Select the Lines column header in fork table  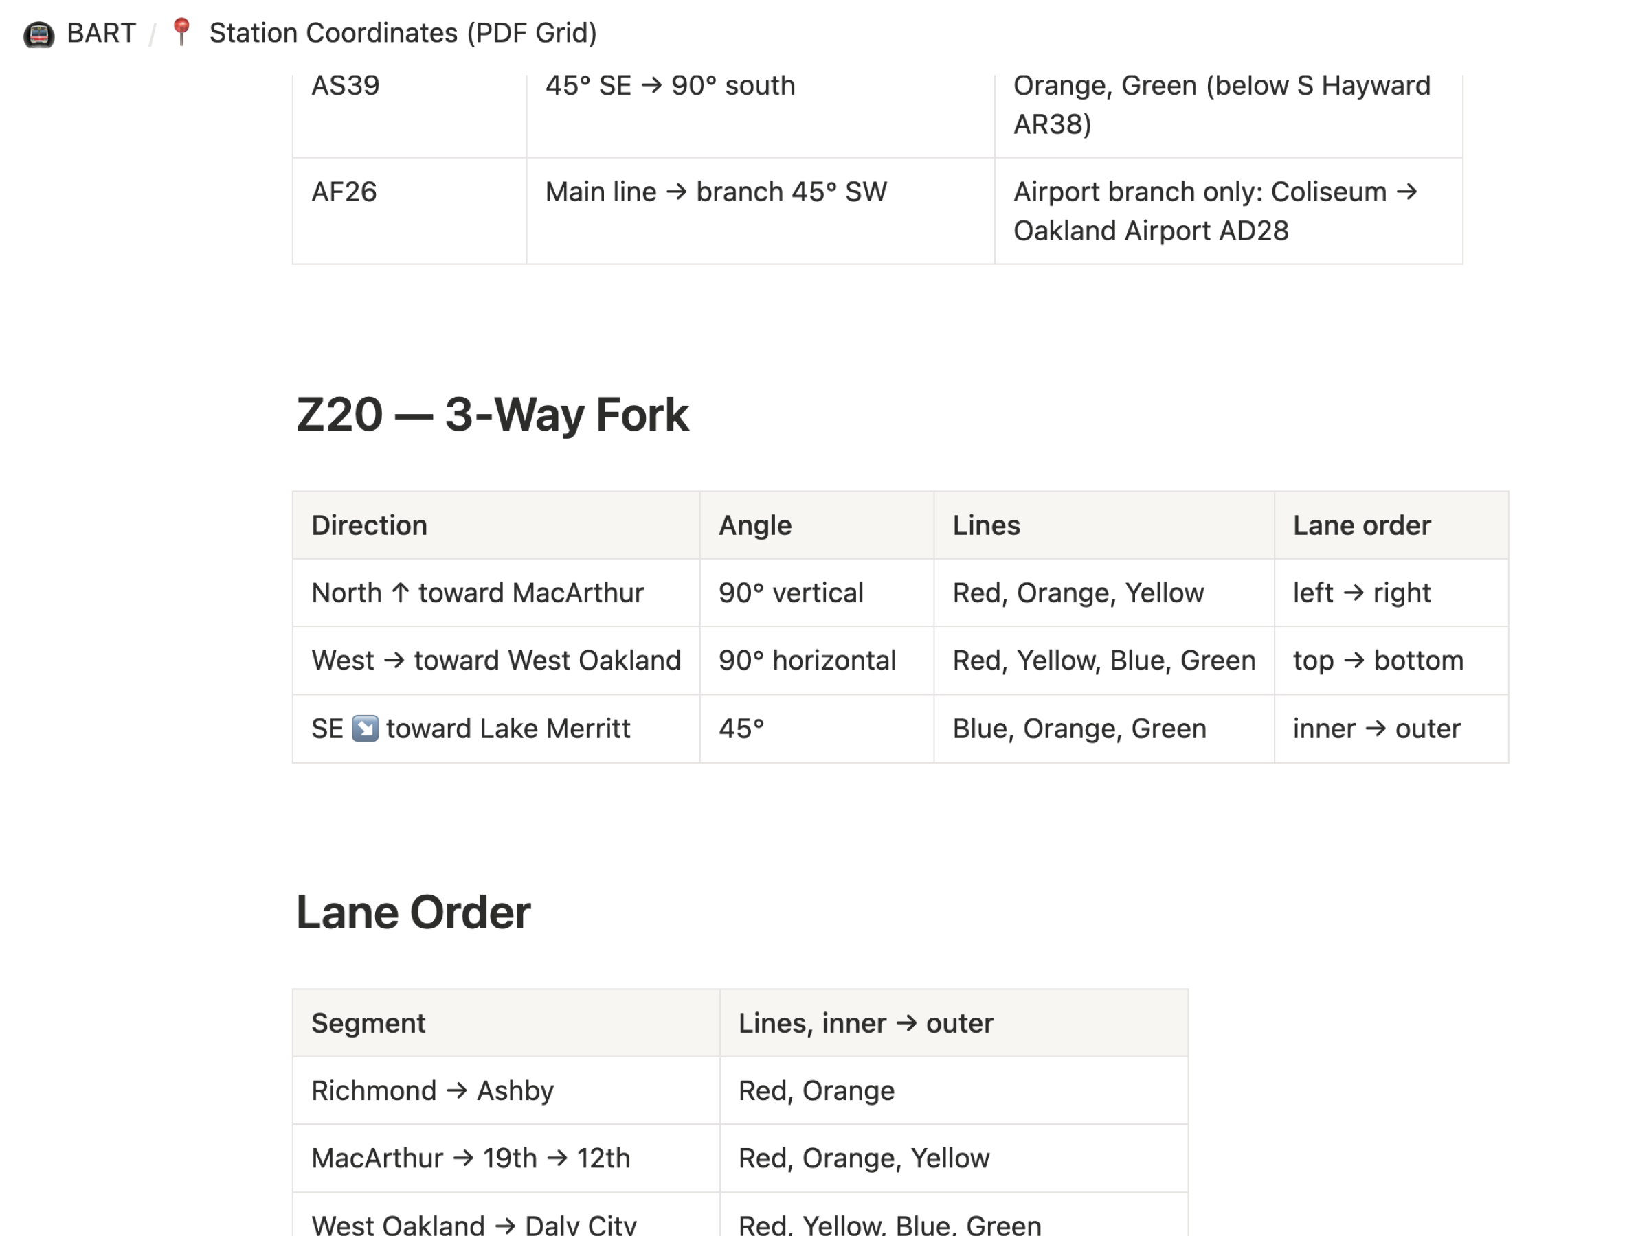click(x=1103, y=525)
